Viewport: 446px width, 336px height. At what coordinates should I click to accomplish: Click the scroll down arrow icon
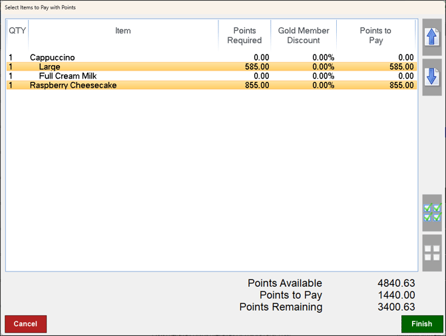point(432,77)
